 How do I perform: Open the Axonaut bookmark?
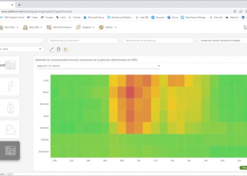pyautogui.click(x=158, y=18)
